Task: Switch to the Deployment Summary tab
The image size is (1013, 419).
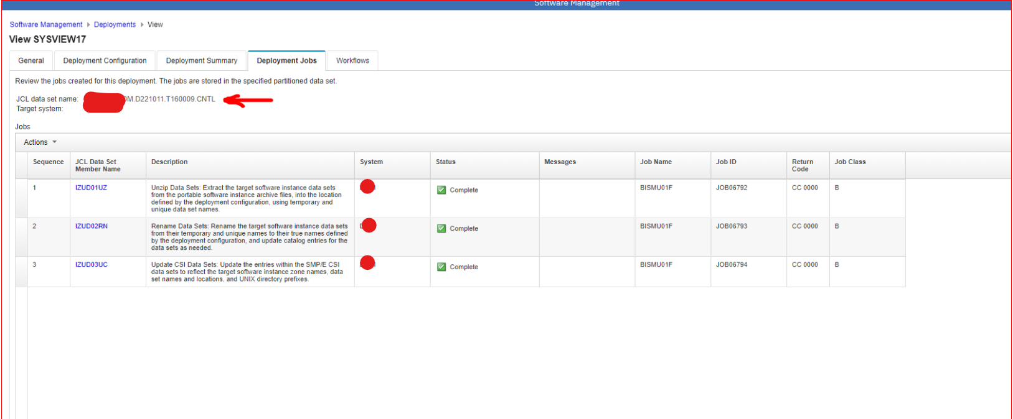Action: (201, 61)
